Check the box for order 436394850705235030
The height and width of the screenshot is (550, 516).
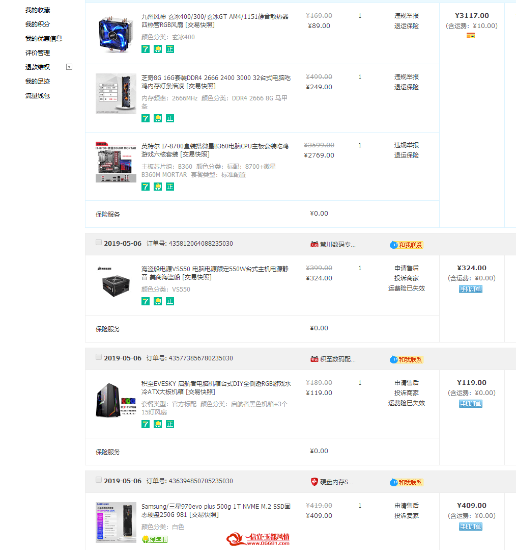(99, 480)
